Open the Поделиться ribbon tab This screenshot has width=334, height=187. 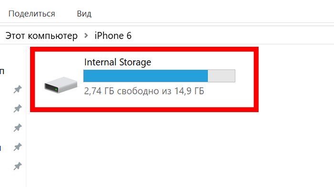(32, 14)
